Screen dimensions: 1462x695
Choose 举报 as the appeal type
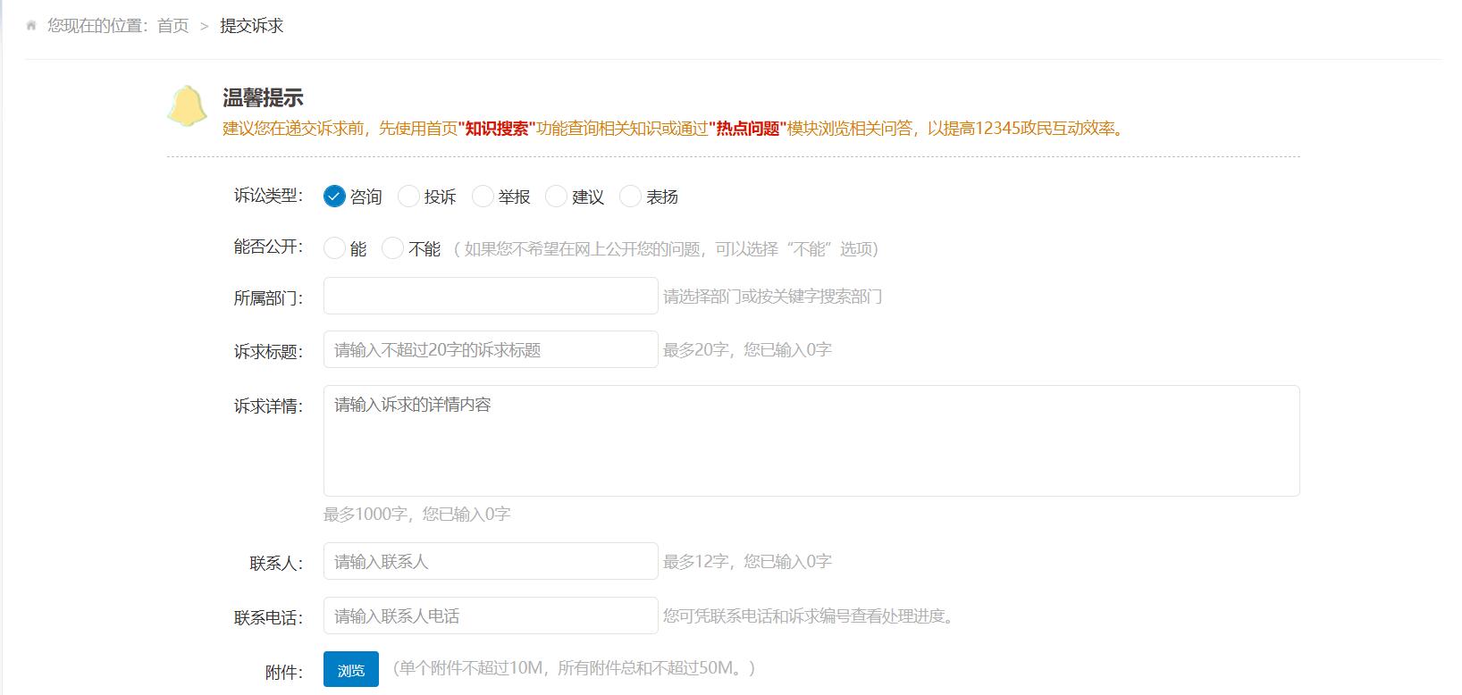483,197
